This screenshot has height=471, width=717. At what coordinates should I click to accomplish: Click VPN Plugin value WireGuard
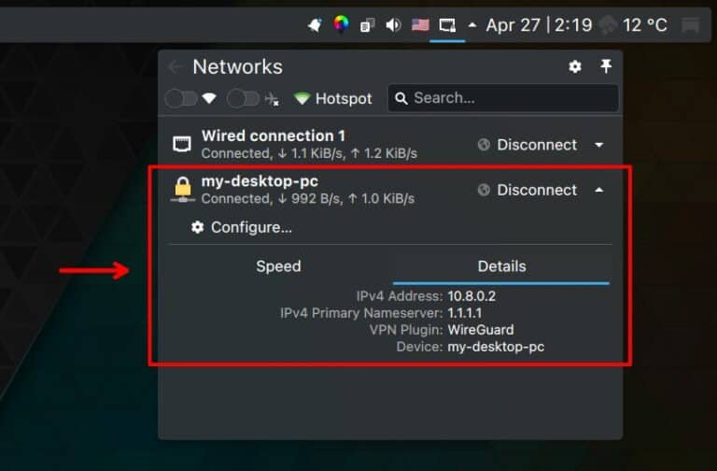click(x=481, y=330)
